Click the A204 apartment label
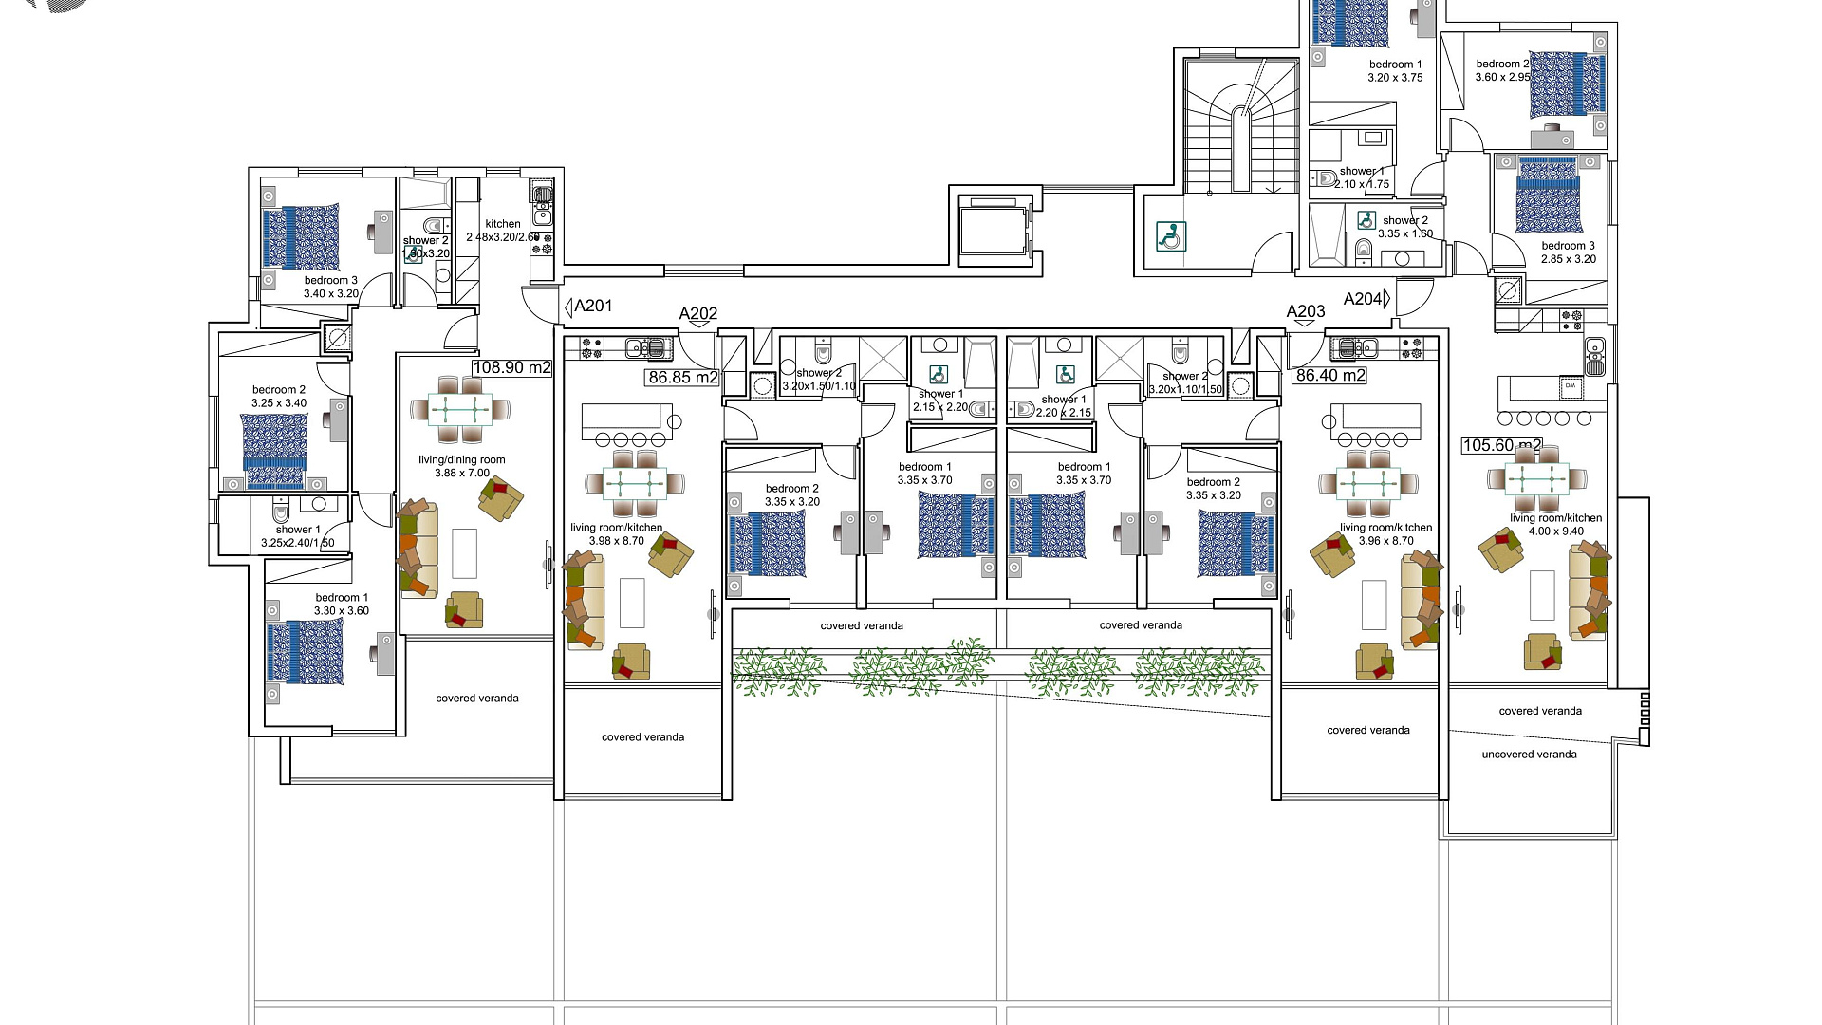This screenshot has width=1822, height=1025. pos(1363,299)
